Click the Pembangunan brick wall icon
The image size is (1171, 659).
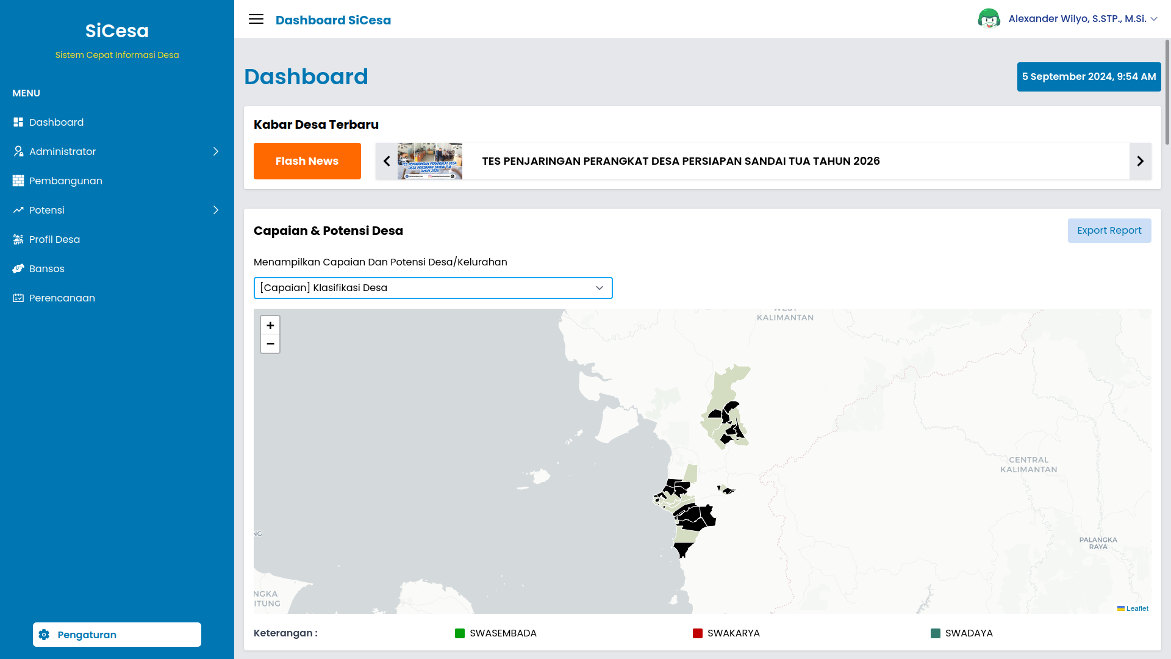18,181
